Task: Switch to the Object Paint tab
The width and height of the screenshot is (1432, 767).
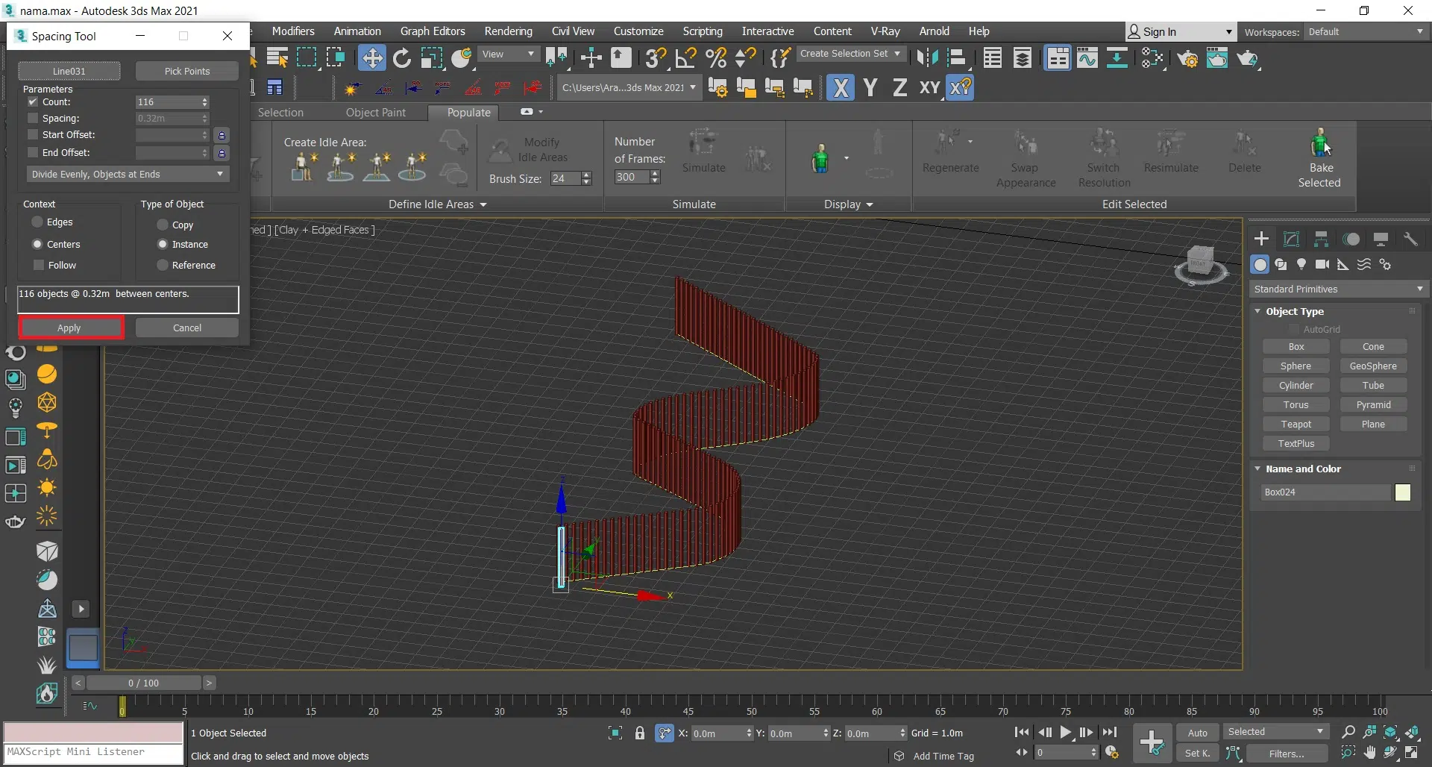Action: click(375, 113)
